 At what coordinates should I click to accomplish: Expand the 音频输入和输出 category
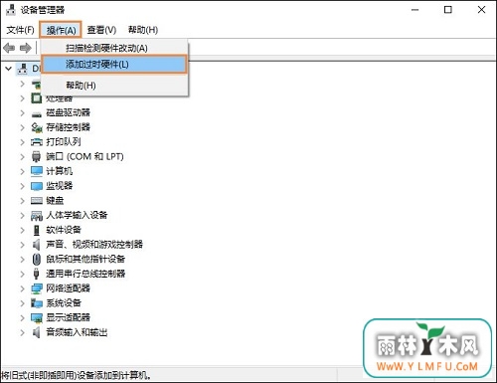coord(22,332)
